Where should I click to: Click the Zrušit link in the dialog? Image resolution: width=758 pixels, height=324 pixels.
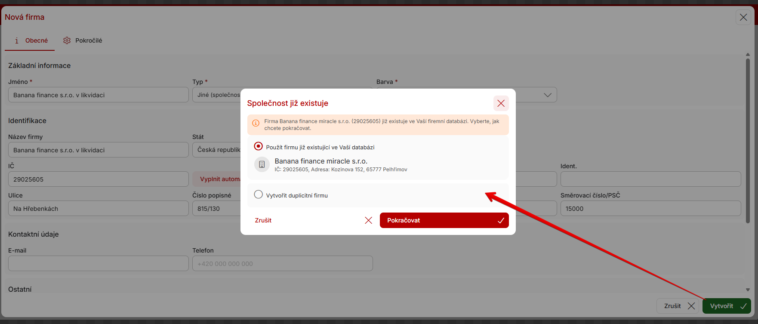[x=263, y=220]
